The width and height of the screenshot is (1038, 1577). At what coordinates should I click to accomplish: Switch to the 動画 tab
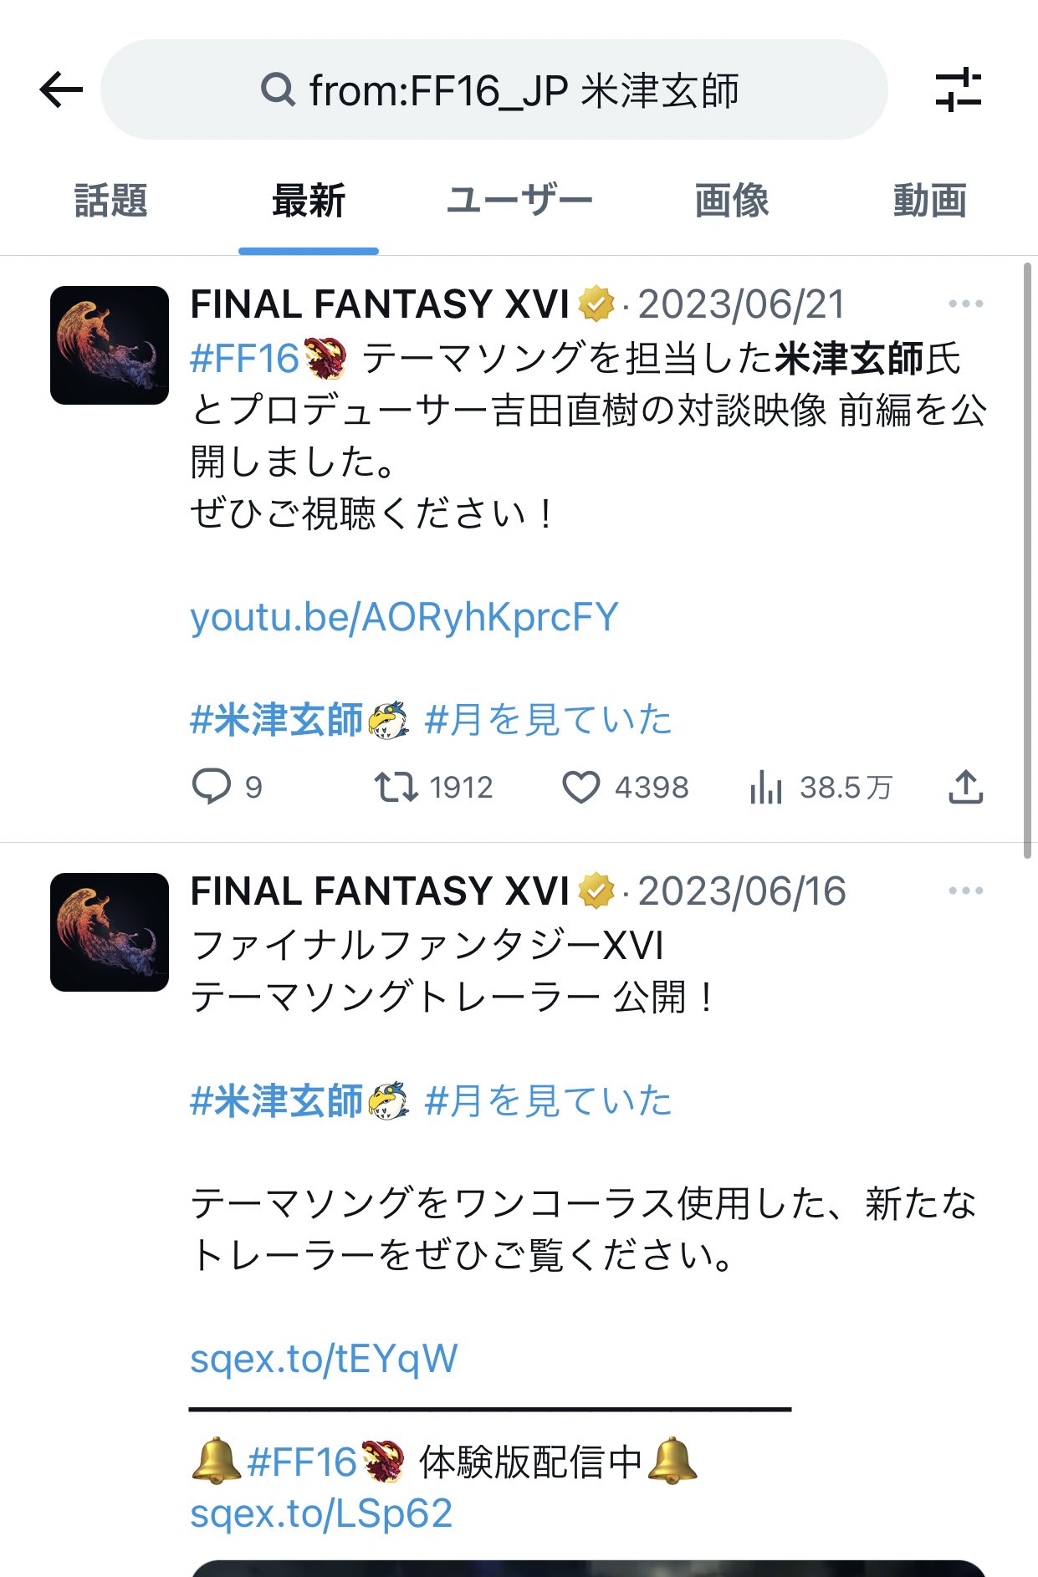(929, 201)
